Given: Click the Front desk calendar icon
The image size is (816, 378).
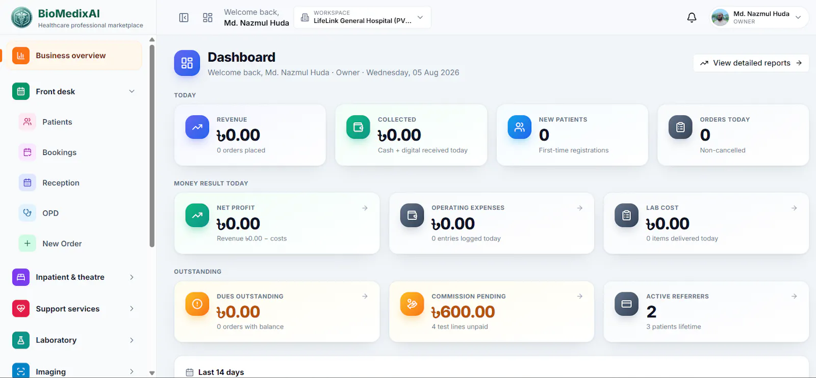Looking at the screenshot, I should 21,92.
